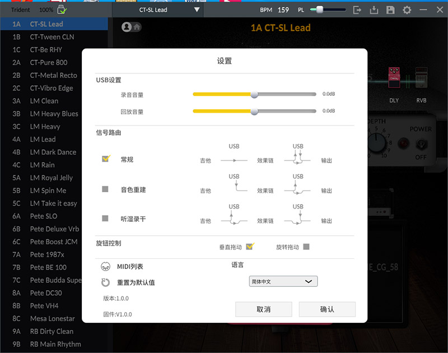Open the 简体中文 language dropdown
This screenshot has width=448, height=353.
pos(283,281)
